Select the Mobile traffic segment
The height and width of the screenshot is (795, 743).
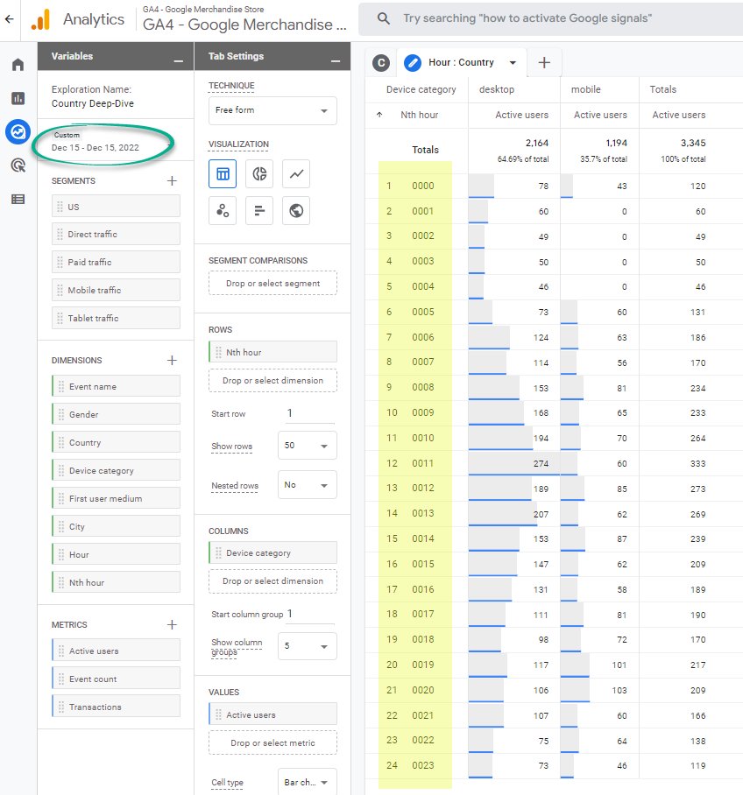116,290
